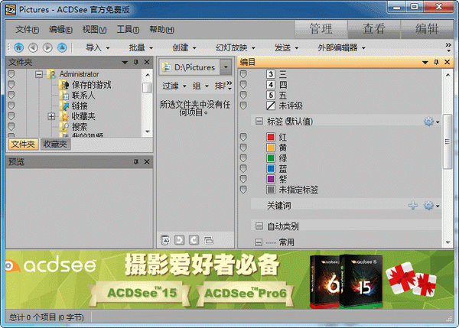The height and width of the screenshot is (328, 459).
Task: Open the 发送 toolbar menu
Action: (x=286, y=47)
